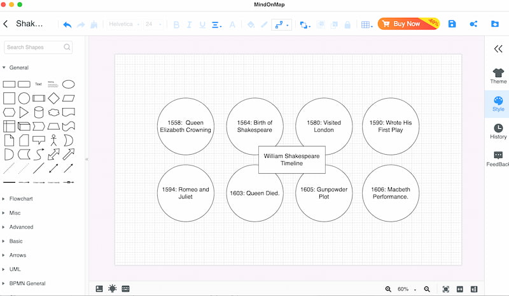
Task: Click the outline panel icon at bottom left
Action: coord(99,288)
